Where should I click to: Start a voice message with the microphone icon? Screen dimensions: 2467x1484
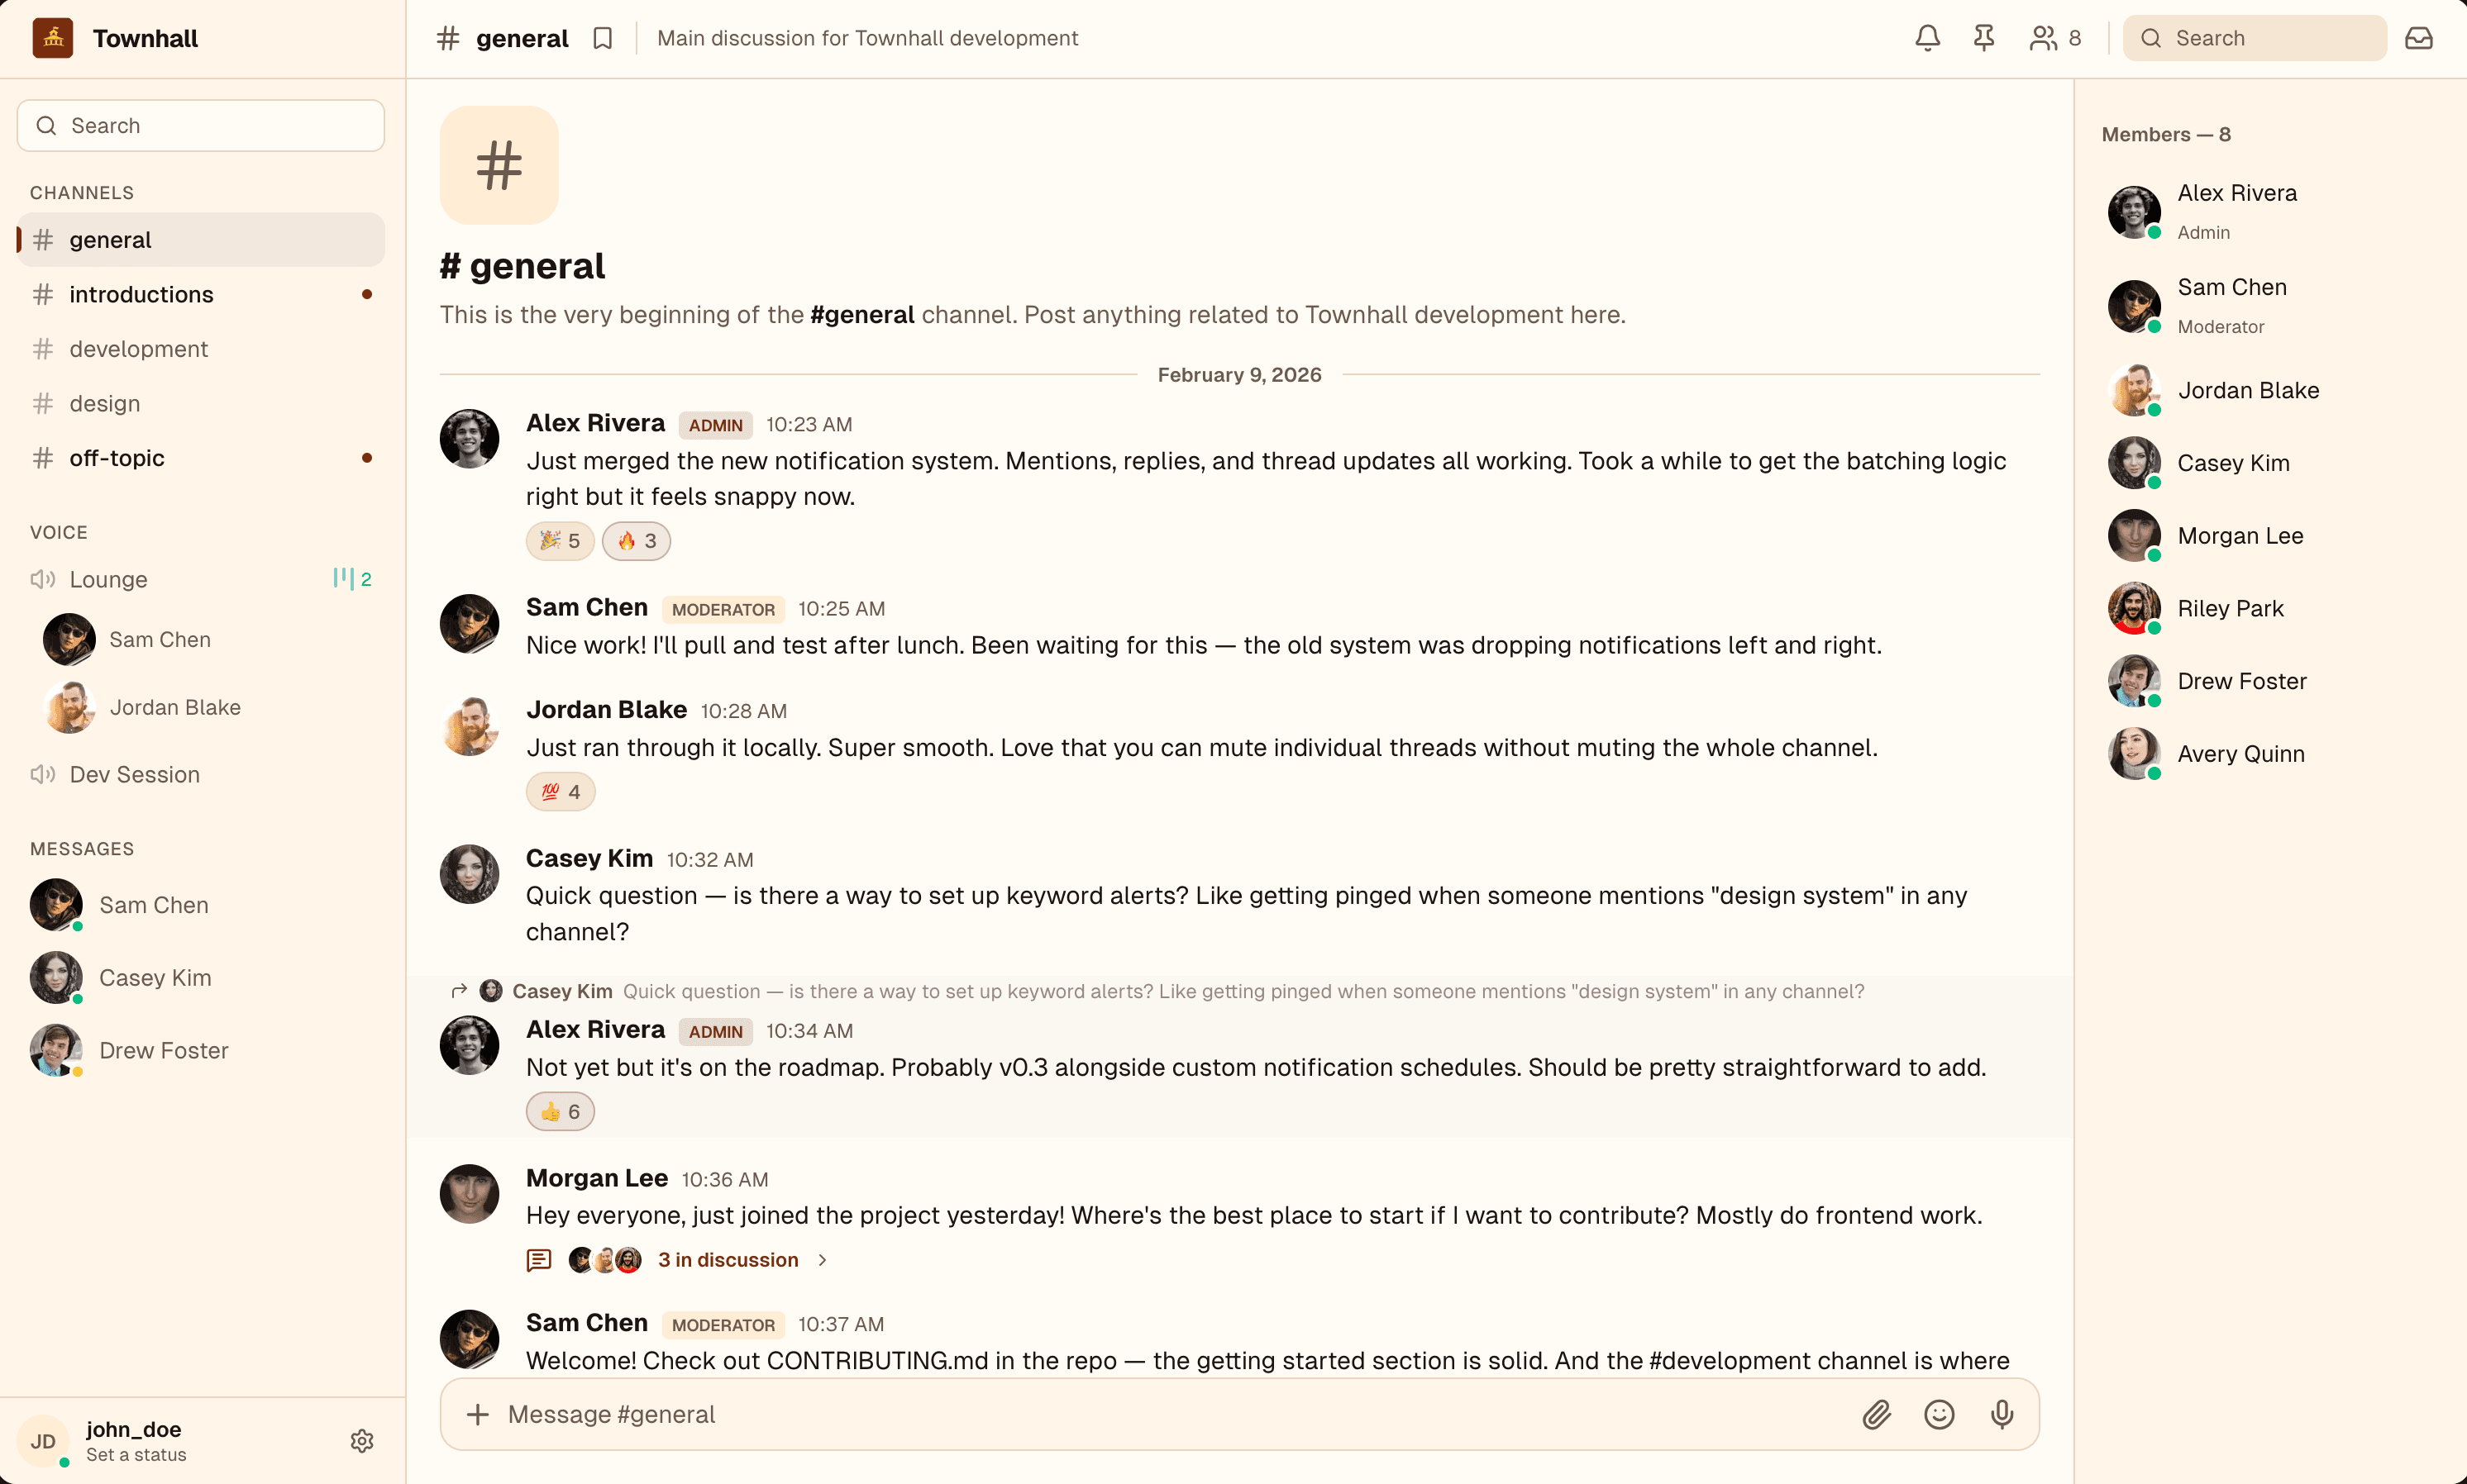point(2001,1414)
